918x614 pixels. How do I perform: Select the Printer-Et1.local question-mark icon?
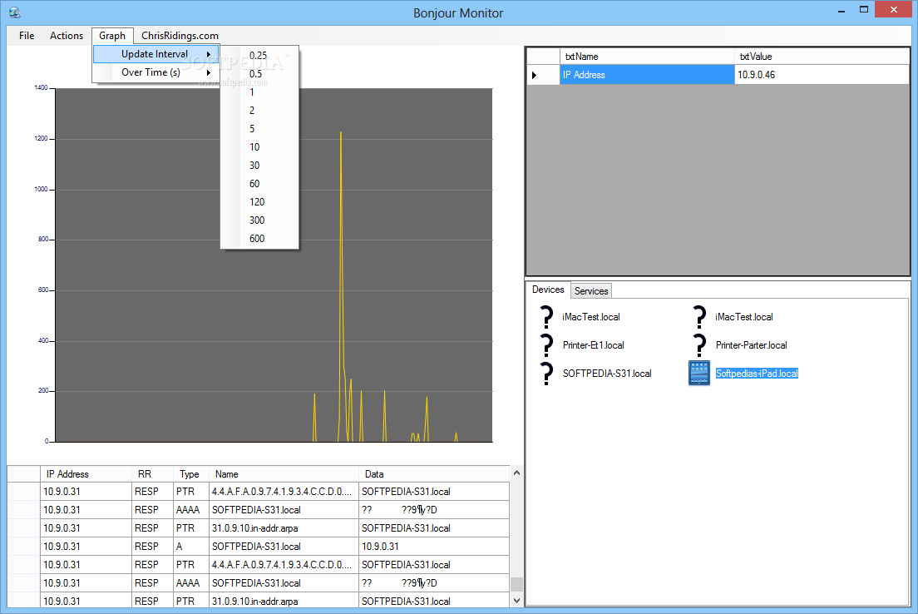[x=546, y=345]
